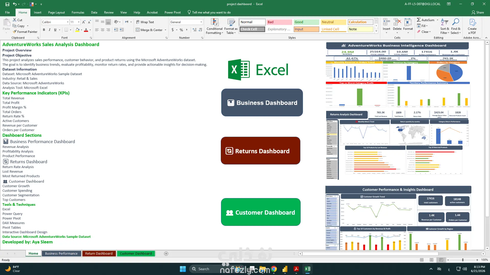Apply center horizontal alignment
490x275 pixels.
click(102, 30)
